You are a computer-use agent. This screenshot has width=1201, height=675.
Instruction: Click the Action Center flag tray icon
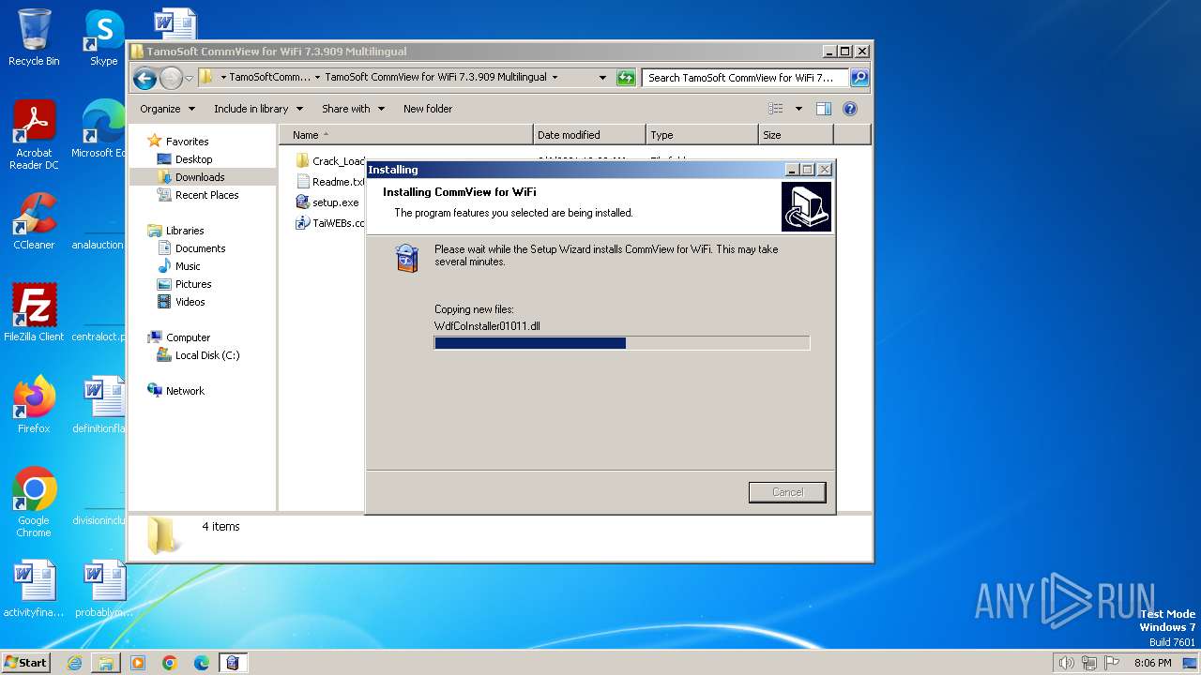1112,663
